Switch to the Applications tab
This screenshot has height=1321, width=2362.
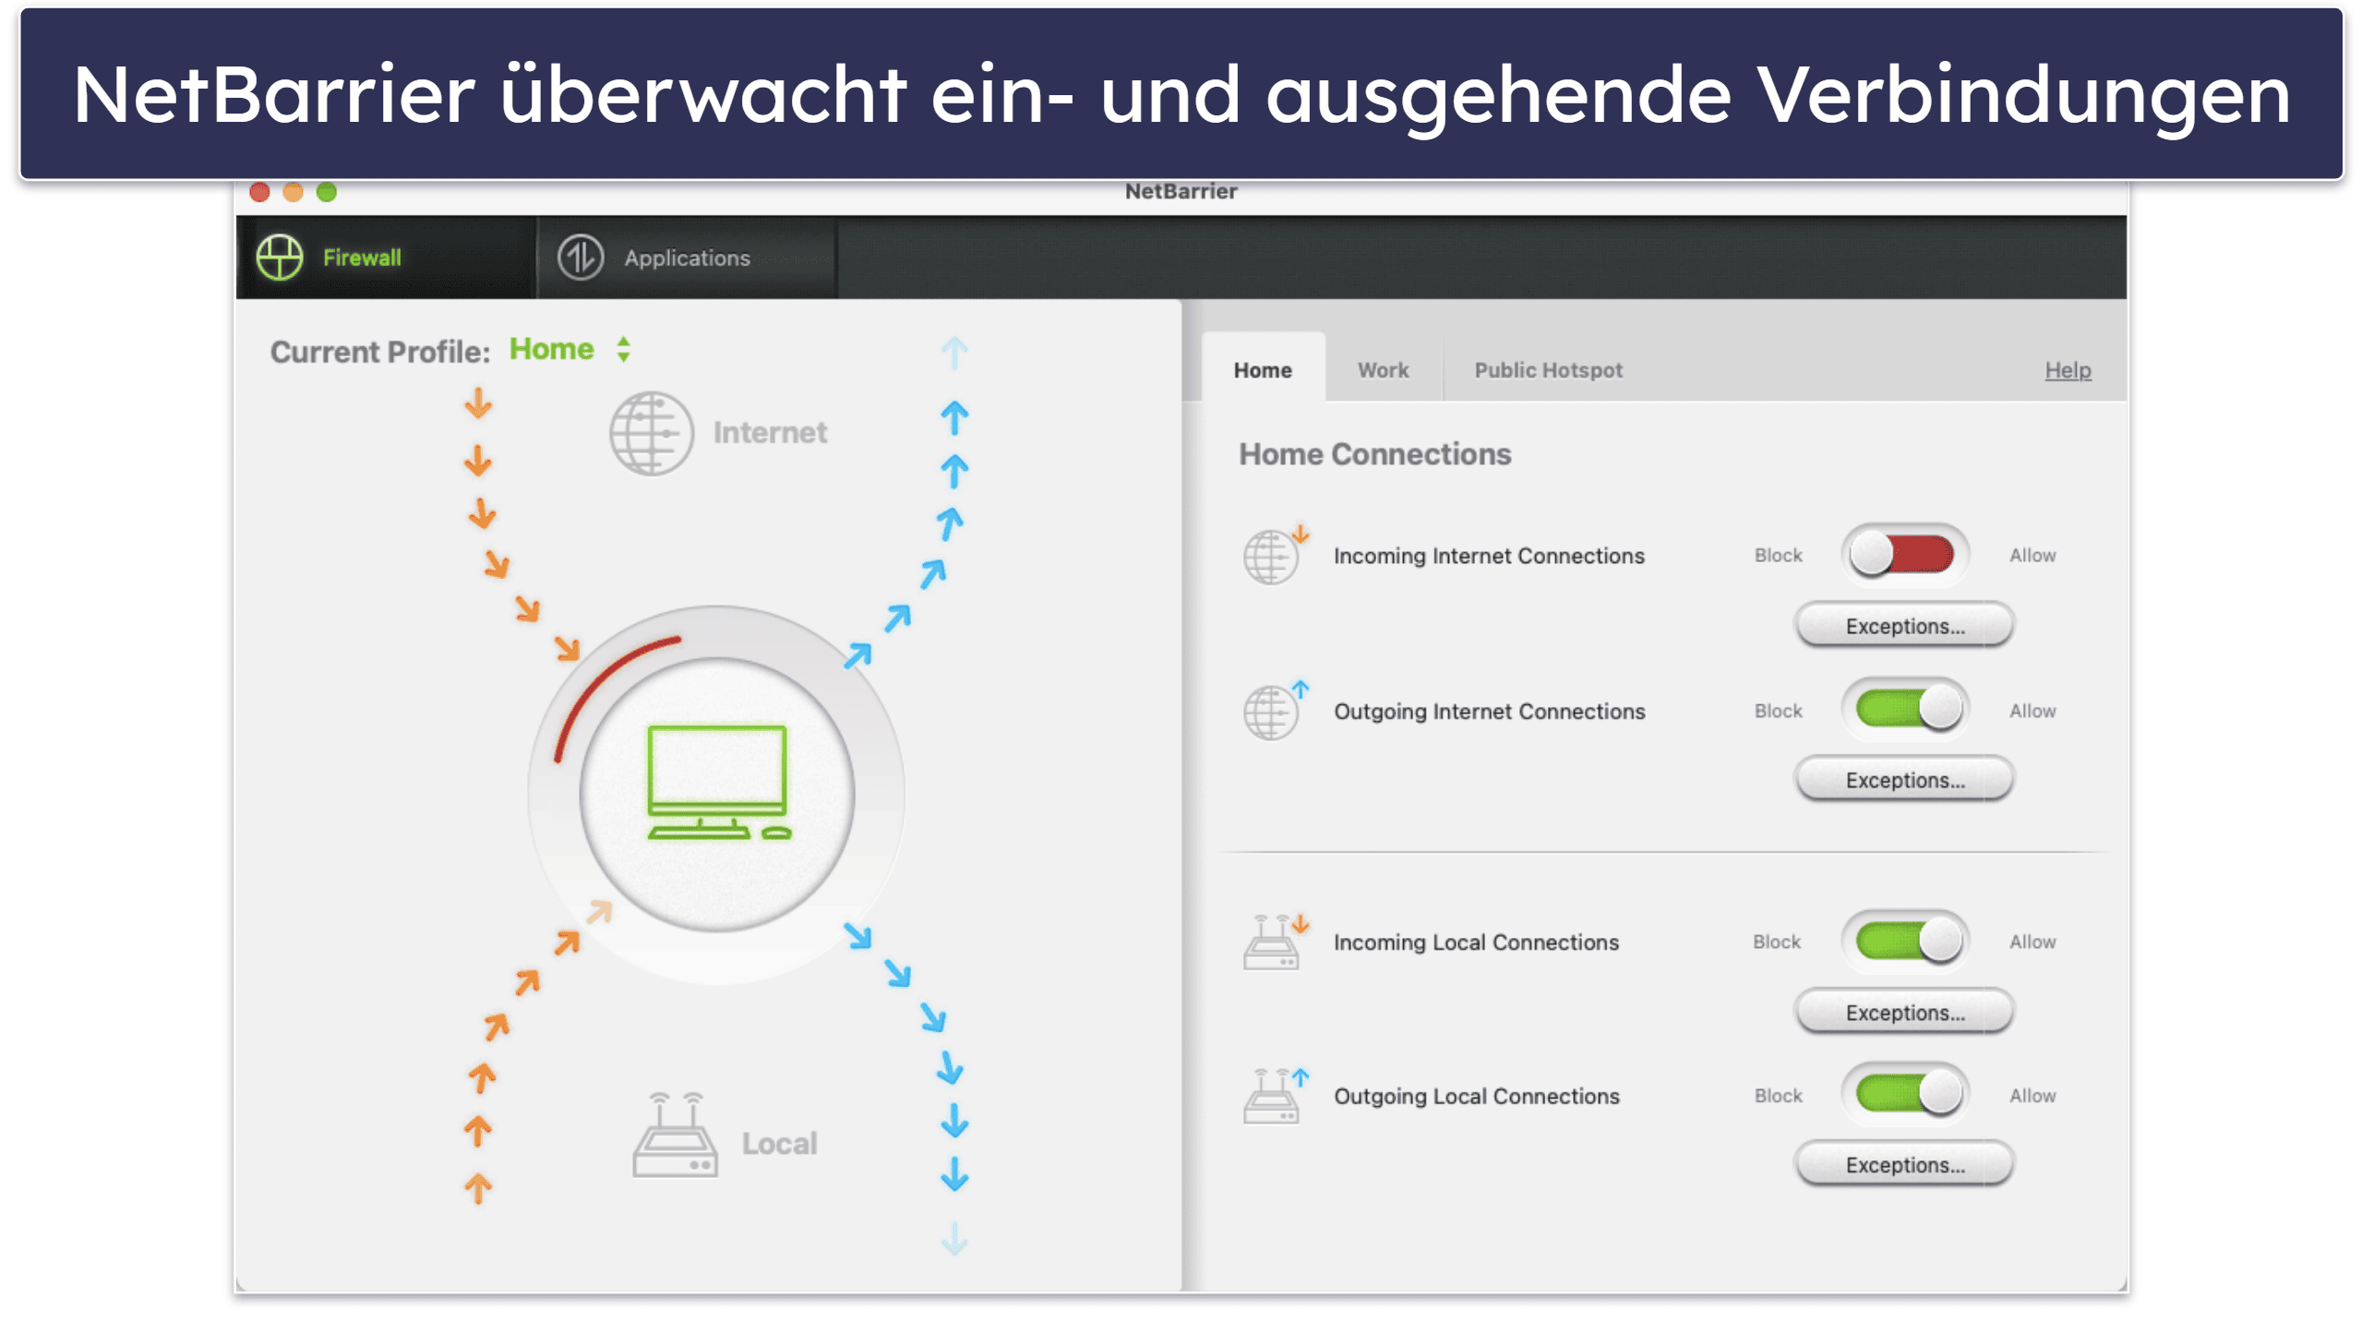[x=687, y=258]
